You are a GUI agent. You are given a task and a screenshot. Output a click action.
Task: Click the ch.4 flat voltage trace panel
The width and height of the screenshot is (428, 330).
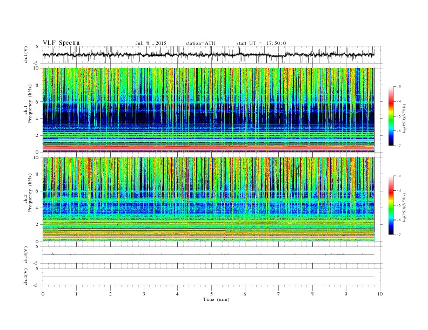212,277
